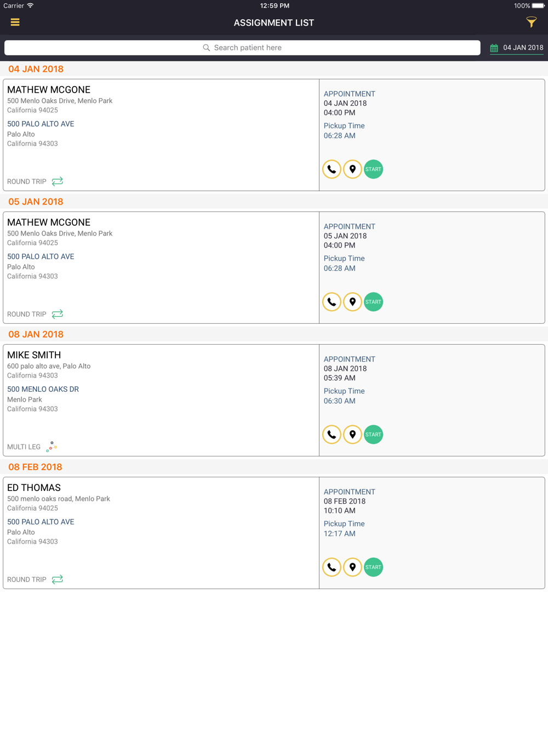Screen dimensions: 548x731
Task: Show map location for Mike Smith's trip
Action: pos(352,435)
